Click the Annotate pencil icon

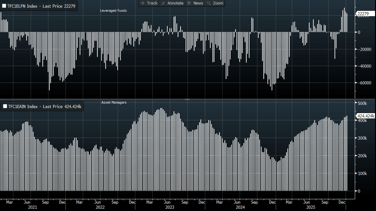163,3
